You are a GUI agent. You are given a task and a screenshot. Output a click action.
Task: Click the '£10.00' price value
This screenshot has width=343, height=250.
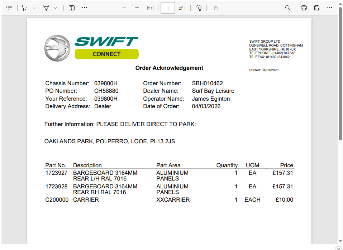(284, 200)
